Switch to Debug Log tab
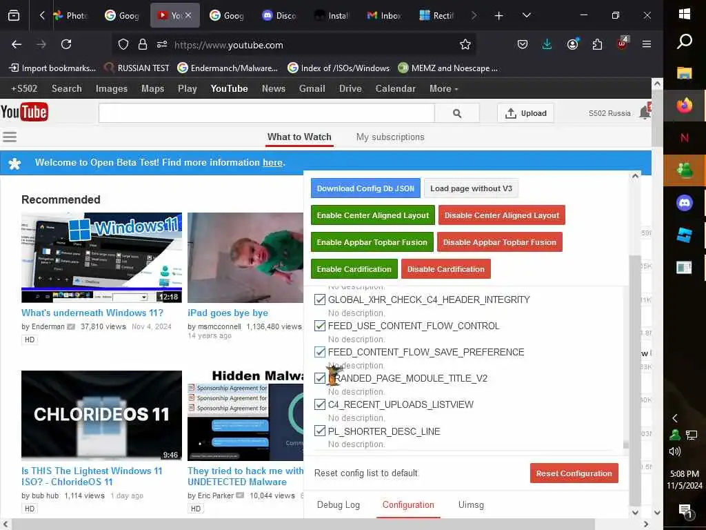Screen dimensions: 706x530 click(x=338, y=504)
